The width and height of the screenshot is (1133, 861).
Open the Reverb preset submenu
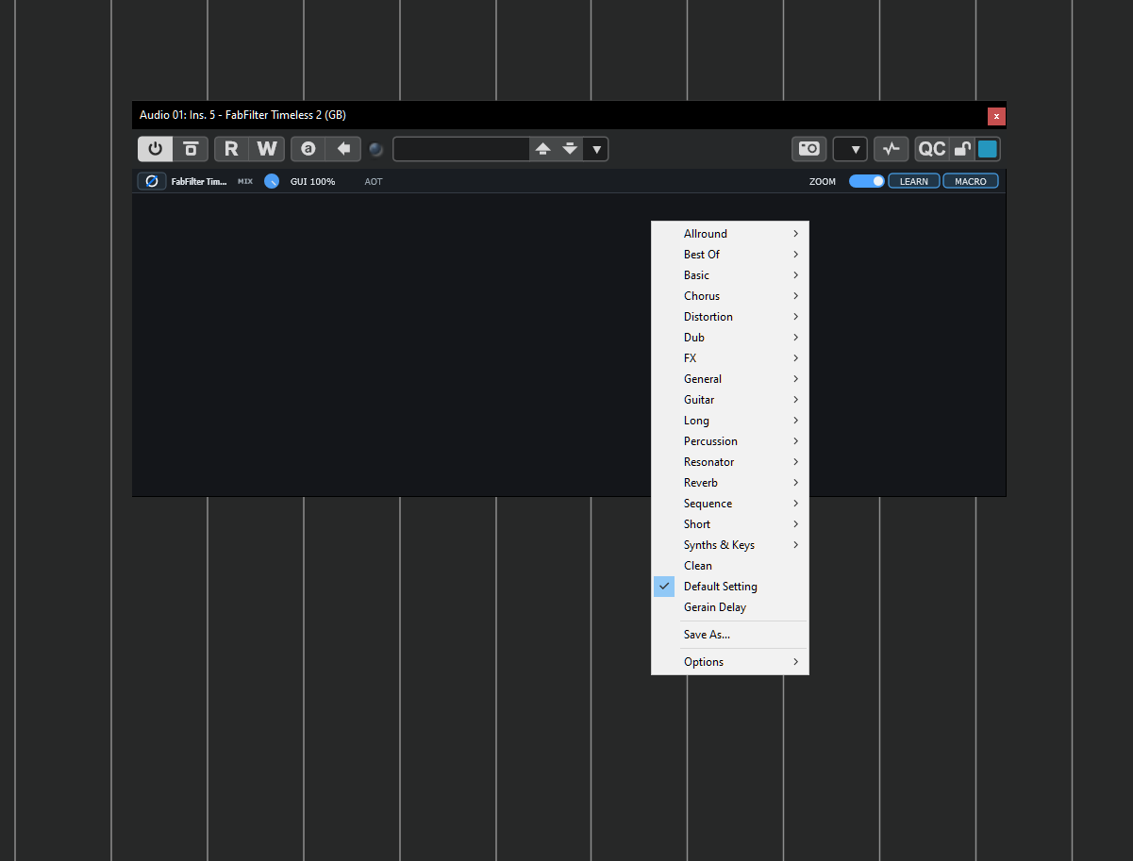click(730, 483)
